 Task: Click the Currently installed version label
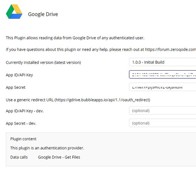[43, 62]
